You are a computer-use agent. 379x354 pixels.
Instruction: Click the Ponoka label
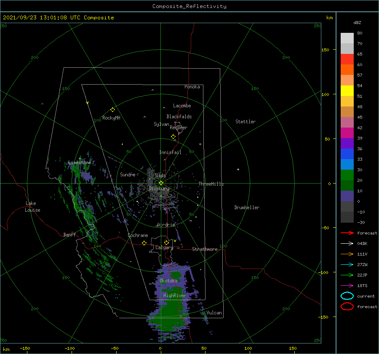pyautogui.click(x=192, y=87)
